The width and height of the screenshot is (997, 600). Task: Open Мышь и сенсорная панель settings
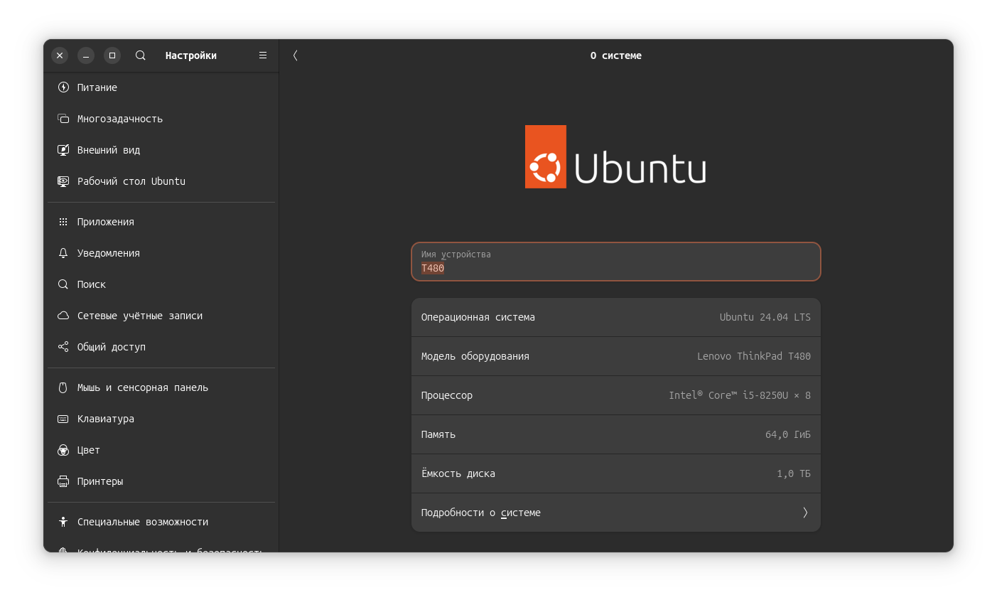pos(143,387)
